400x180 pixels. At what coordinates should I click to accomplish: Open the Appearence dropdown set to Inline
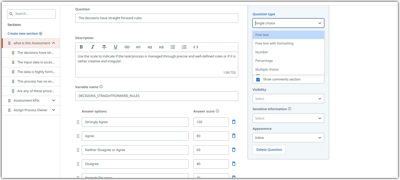pyautogui.click(x=288, y=138)
